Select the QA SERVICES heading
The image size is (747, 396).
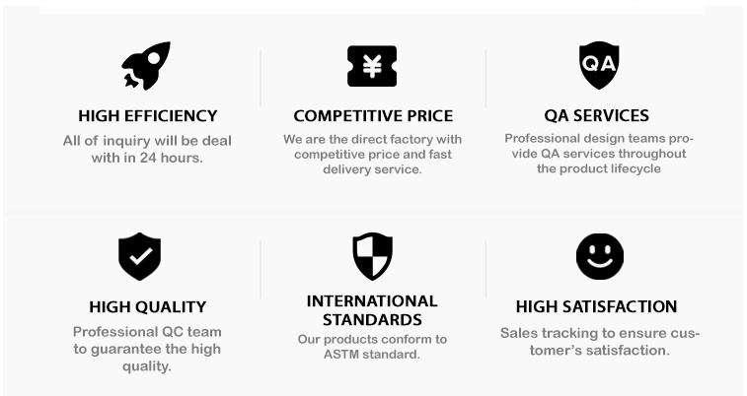tap(596, 115)
